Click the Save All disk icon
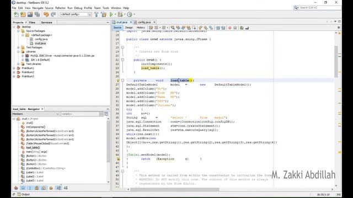This screenshot has width=353, height=198. click(x=37, y=14)
